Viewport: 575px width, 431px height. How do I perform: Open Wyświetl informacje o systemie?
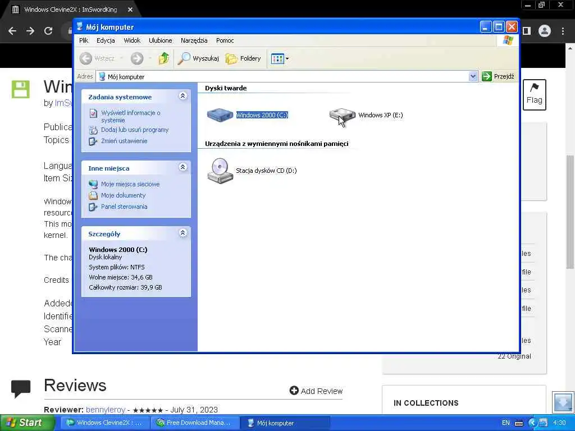(x=130, y=116)
